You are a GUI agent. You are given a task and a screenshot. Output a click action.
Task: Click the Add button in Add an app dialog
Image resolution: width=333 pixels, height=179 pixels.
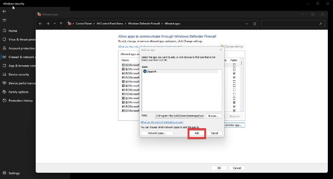(x=197, y=133)
